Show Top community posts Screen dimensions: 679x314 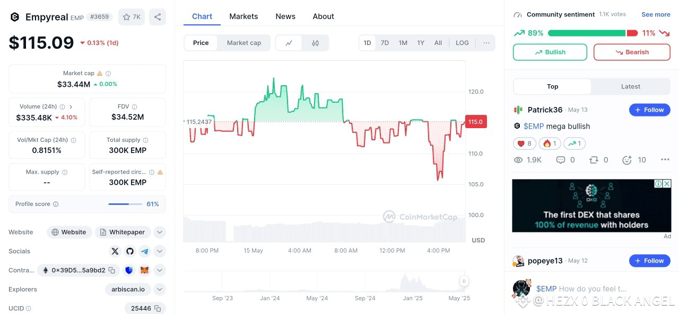point(553,87)
